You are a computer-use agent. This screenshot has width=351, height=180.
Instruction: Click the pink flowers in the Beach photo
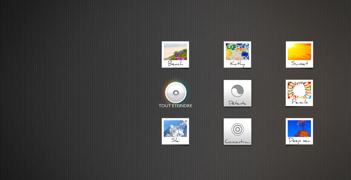(x=180, y=56)
